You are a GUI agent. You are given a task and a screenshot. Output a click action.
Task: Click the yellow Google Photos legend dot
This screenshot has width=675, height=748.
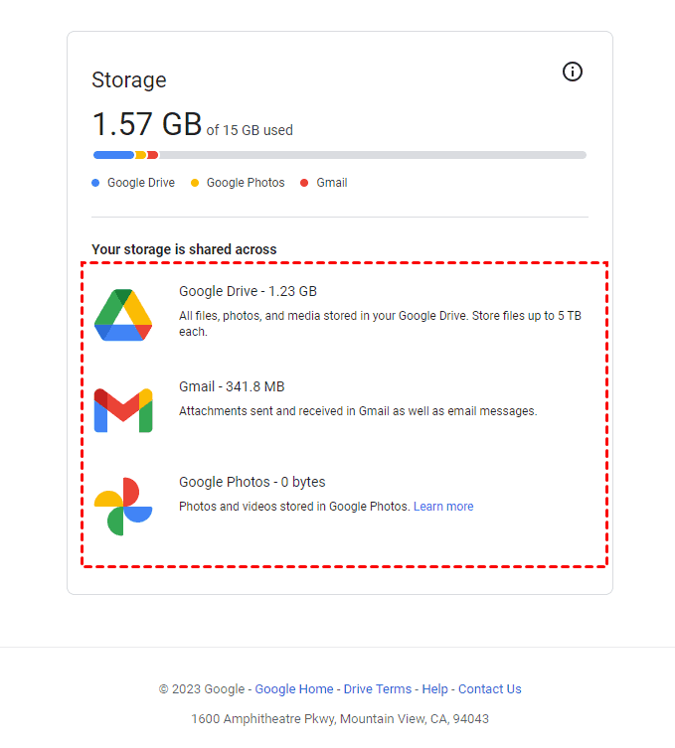(x=195, y=183)
